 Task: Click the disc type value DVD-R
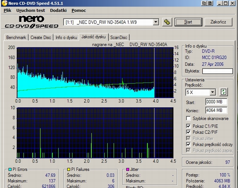(208, 51)
